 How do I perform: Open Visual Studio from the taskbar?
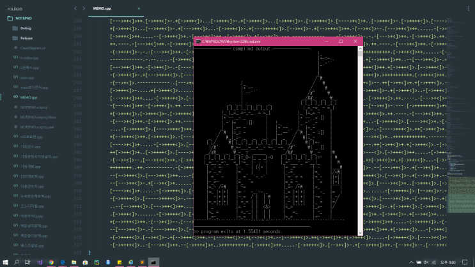[x=40, y=262]
